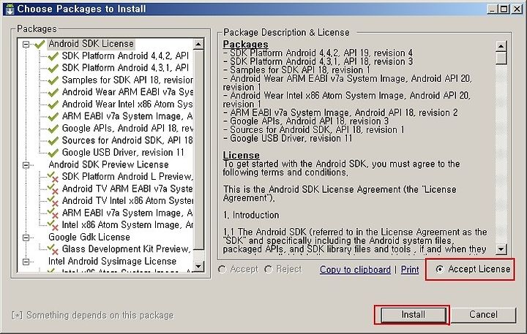
Task: Click the green check beside Android SDK License
Action: [x=40, y=44]
